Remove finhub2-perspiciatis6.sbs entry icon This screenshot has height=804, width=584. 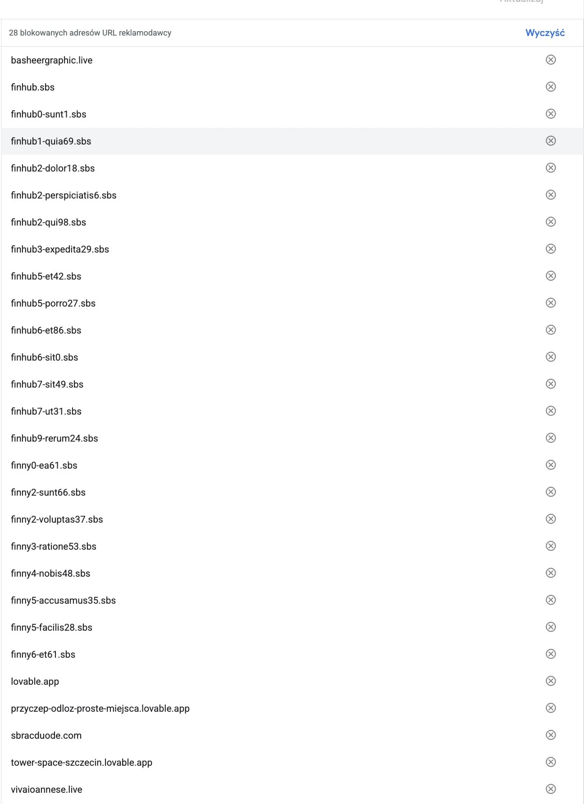(551, 195)
